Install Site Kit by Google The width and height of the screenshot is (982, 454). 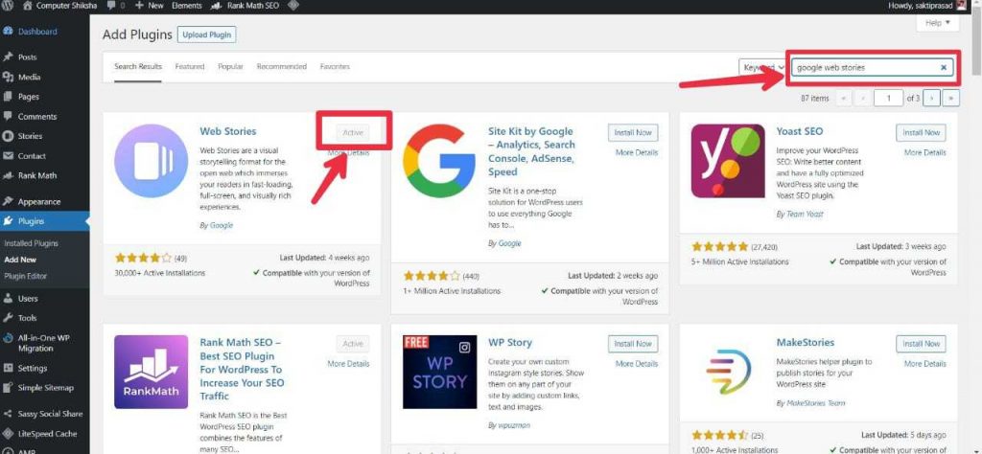[633, 132]
